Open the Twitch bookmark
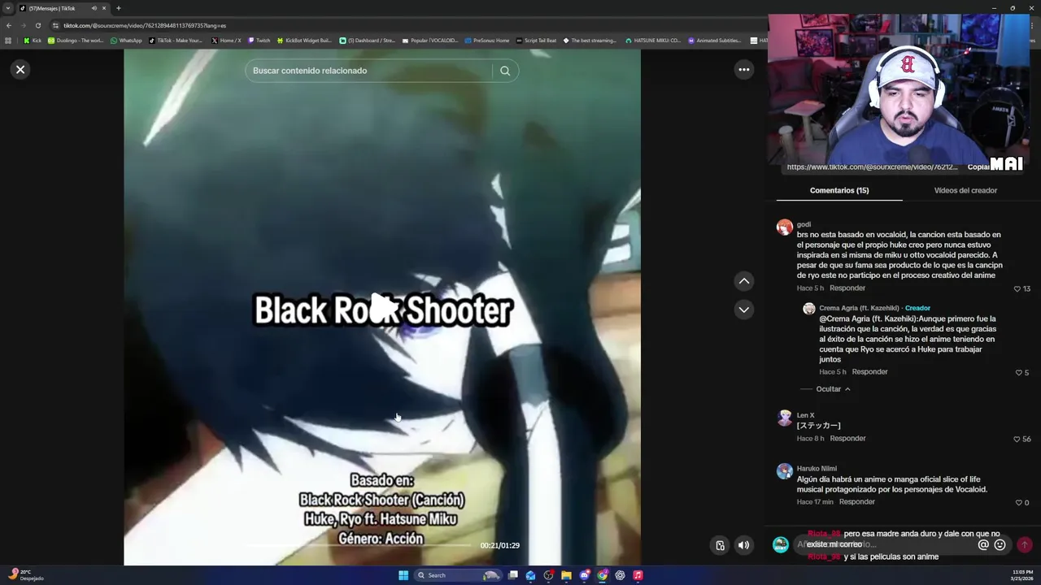Image resolution: width=1041 pixels, height=585 pixels. [x=259, y=41]
